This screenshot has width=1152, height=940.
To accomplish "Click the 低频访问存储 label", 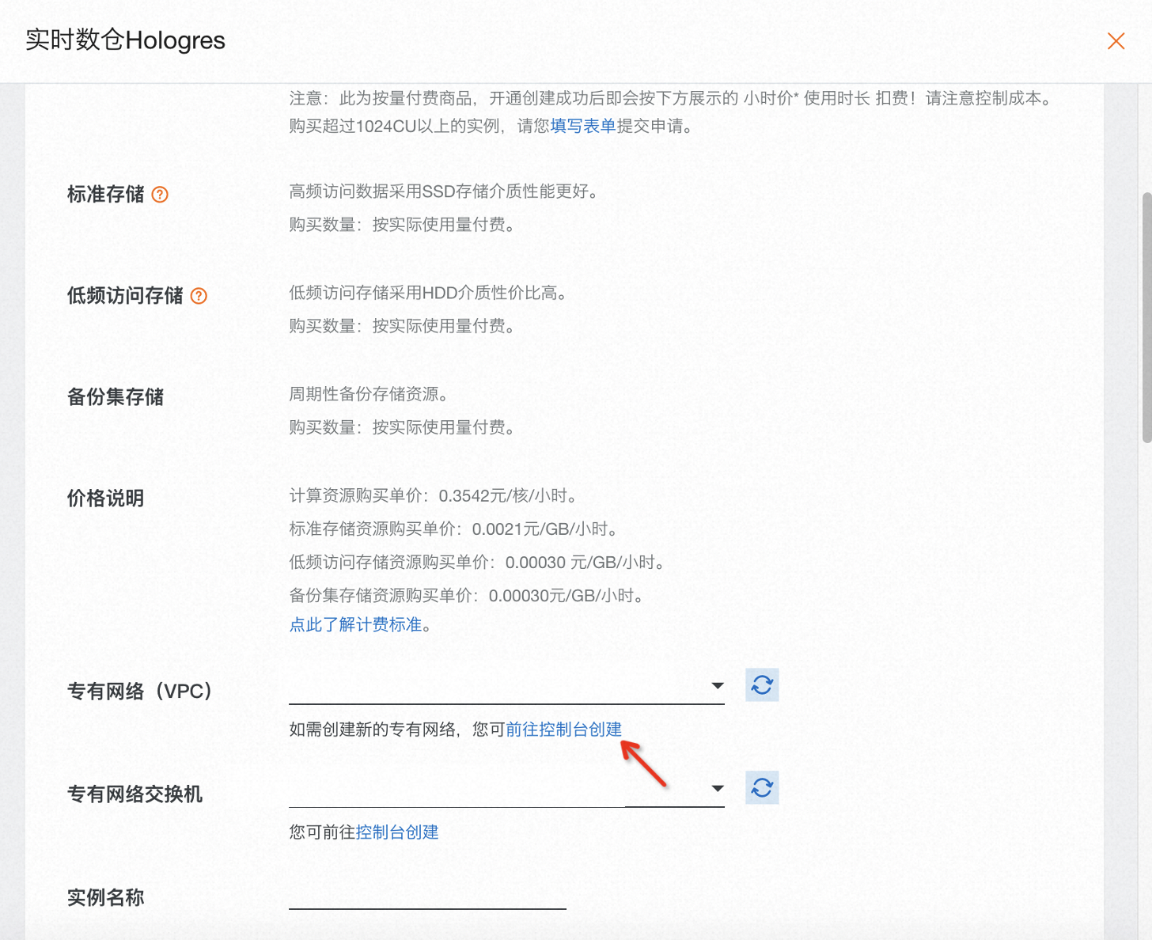I will [125, 296].
